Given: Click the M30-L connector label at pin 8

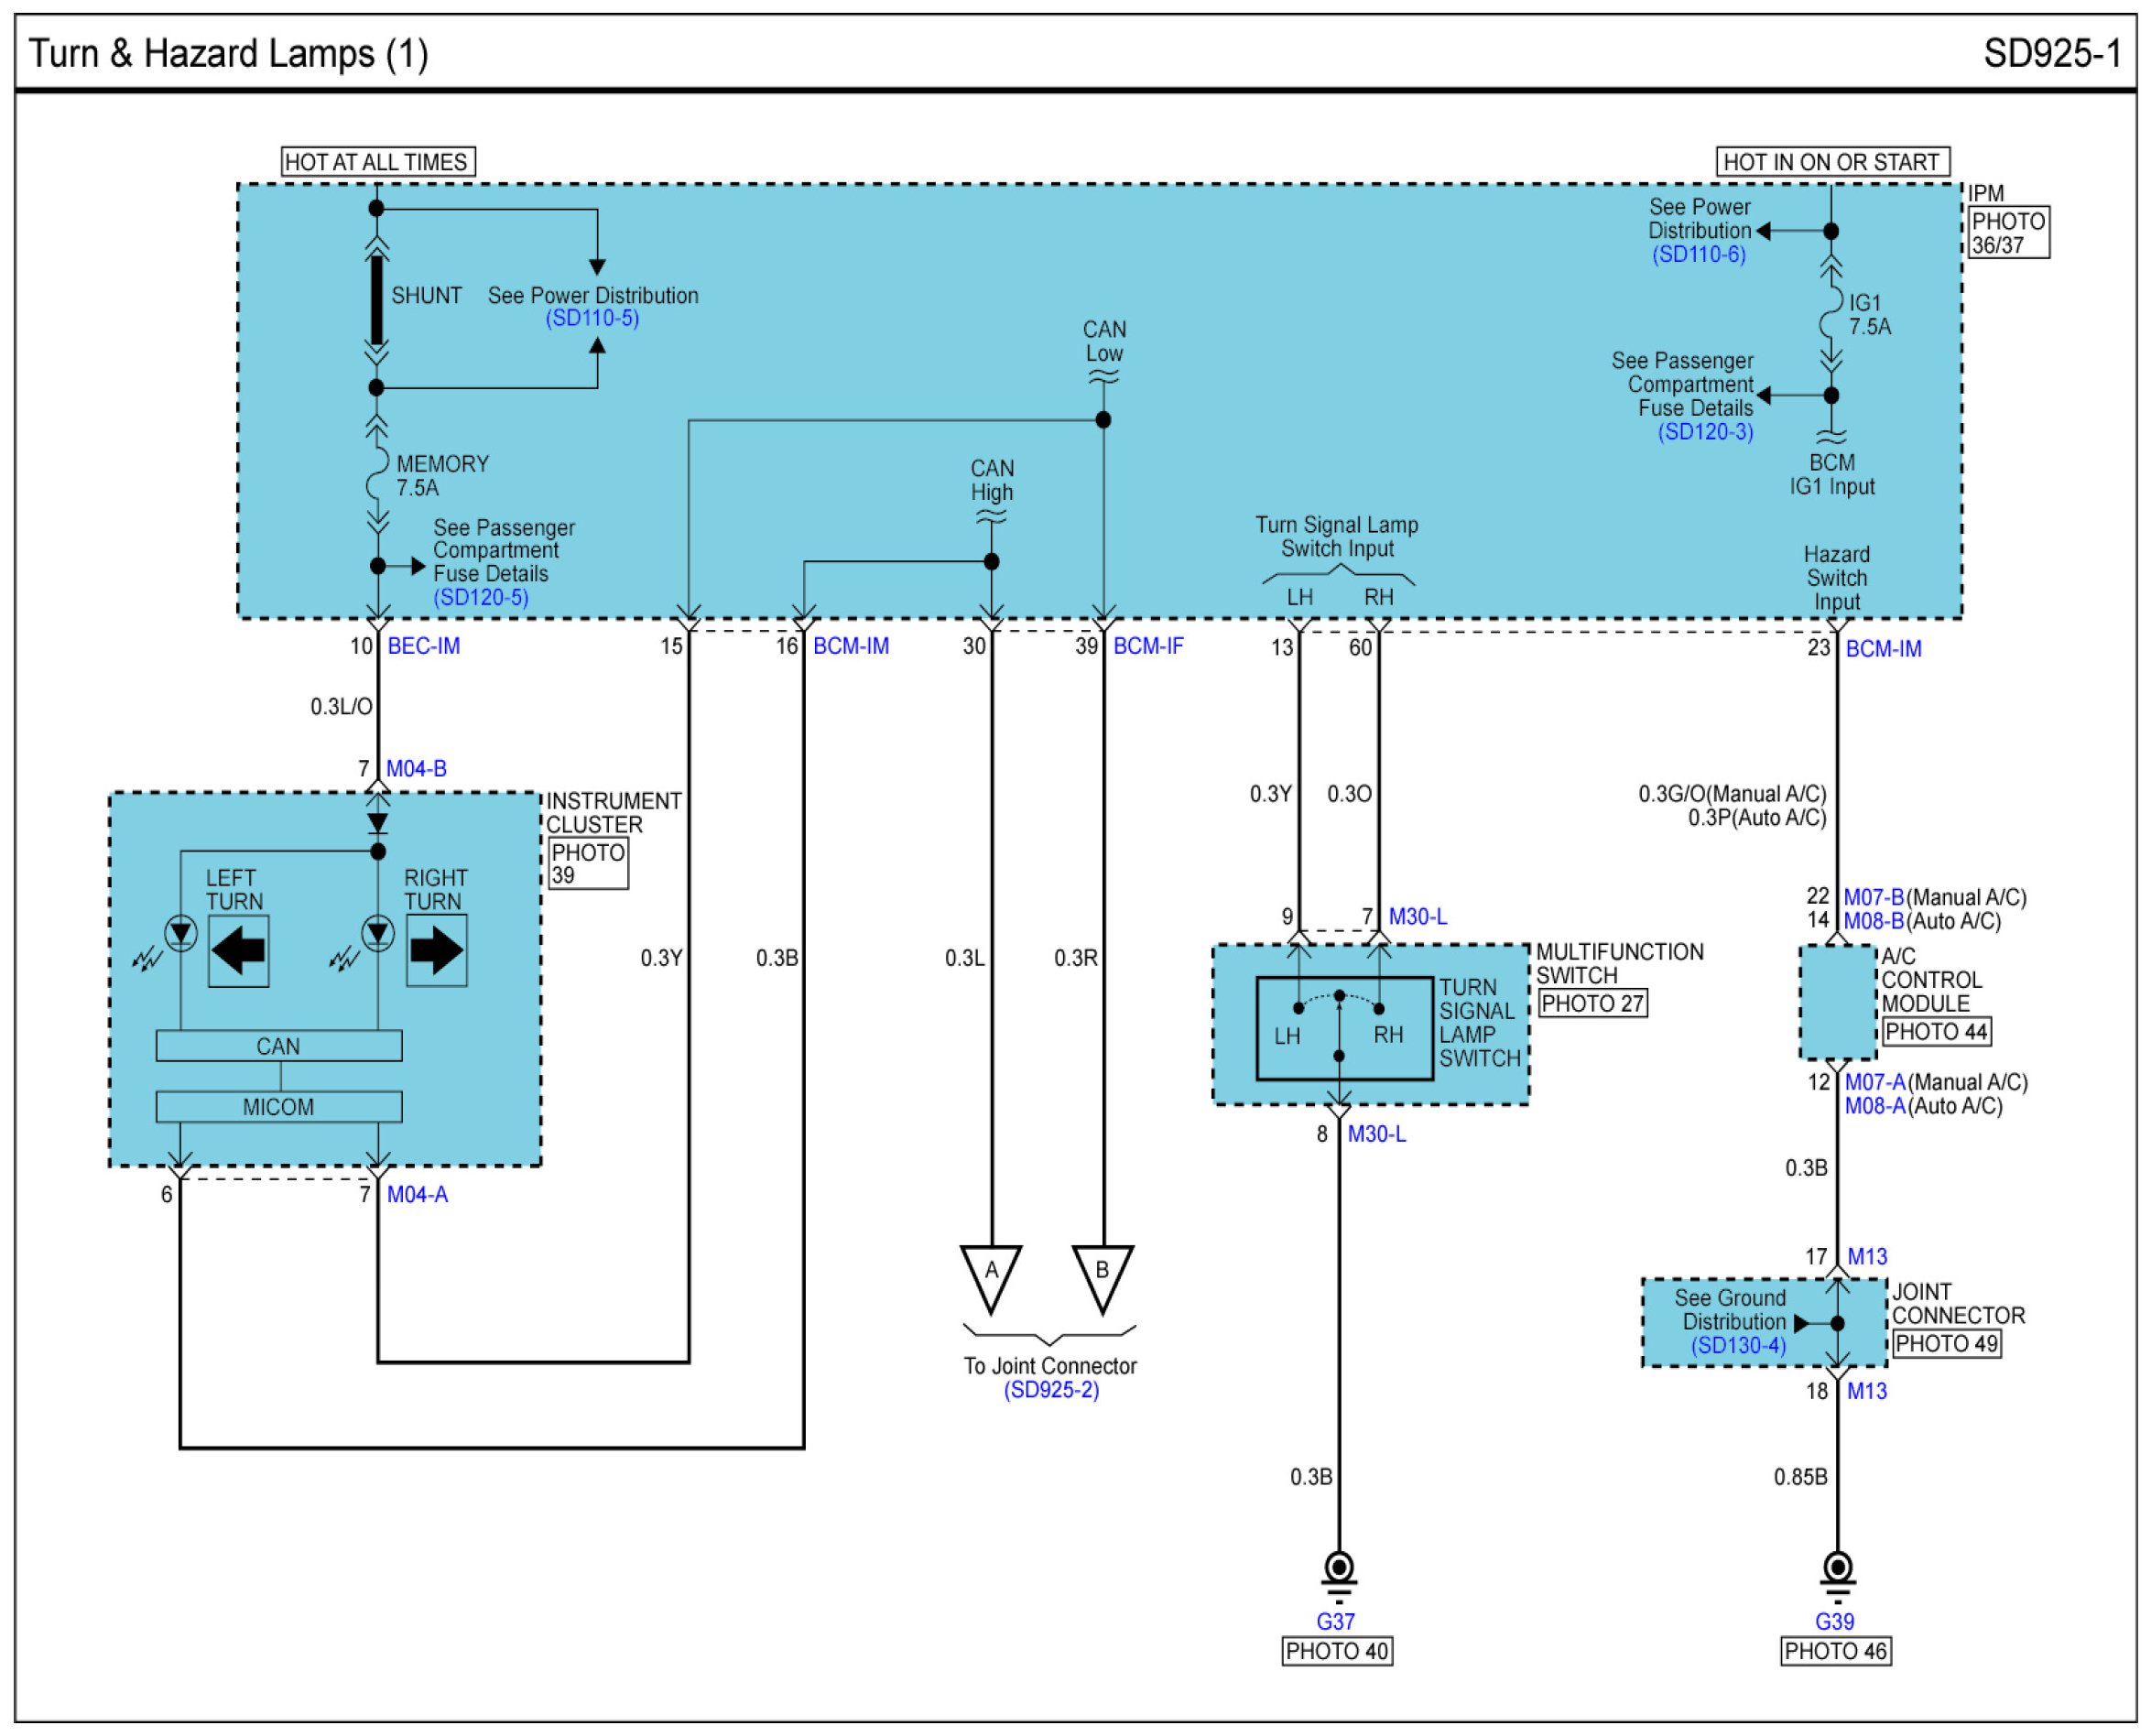Looking at the screenshot, I should tap(1376, 1134).
